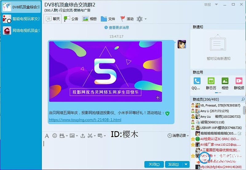Select member 哈哈哈哈哈哈哈(305...

[216, 133]
